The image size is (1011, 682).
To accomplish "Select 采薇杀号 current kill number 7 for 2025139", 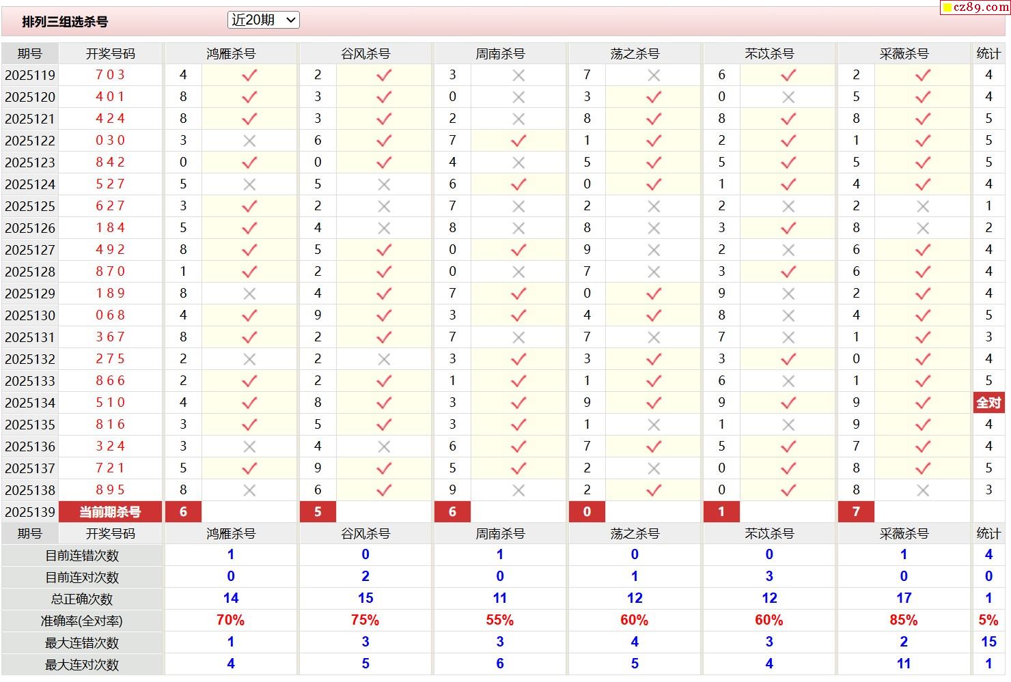I will coord(856,512).
